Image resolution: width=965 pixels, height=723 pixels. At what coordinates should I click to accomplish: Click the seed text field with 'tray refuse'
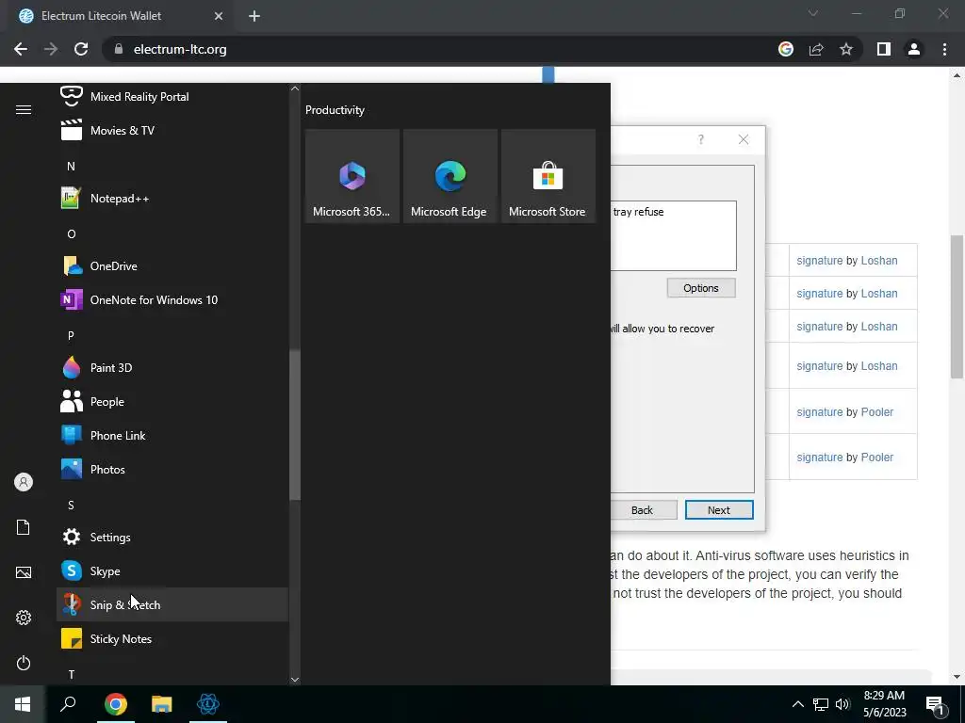(673, 235)
